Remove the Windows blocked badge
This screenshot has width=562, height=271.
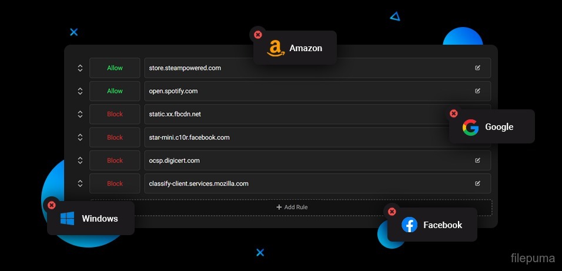[x=51, y=205]
